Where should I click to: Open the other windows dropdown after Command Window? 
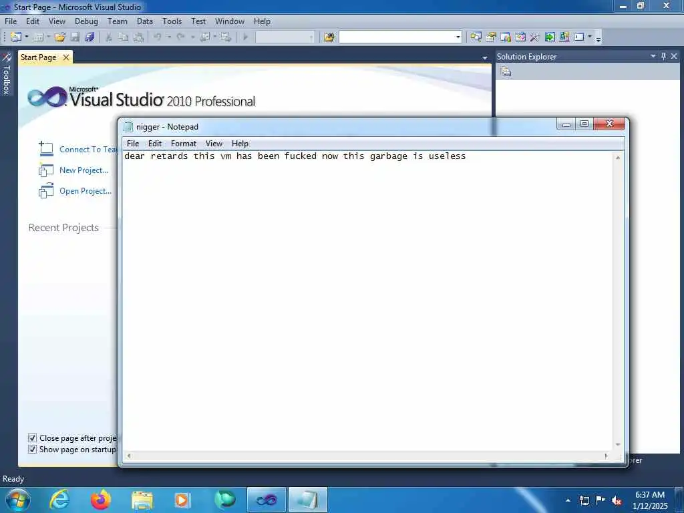pos(590,37)
